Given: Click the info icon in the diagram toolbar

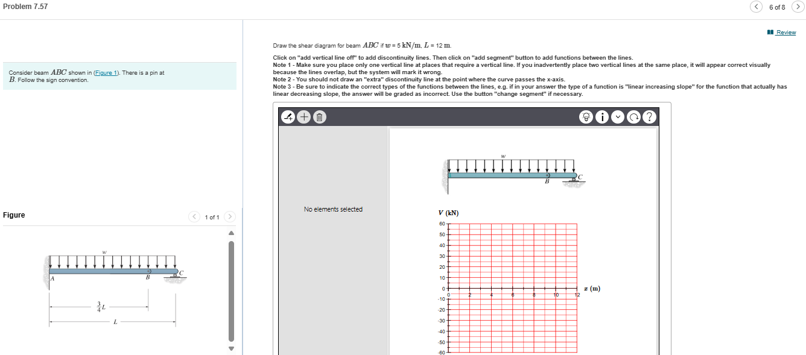Looking at the screenshot, I should (602, 116).
